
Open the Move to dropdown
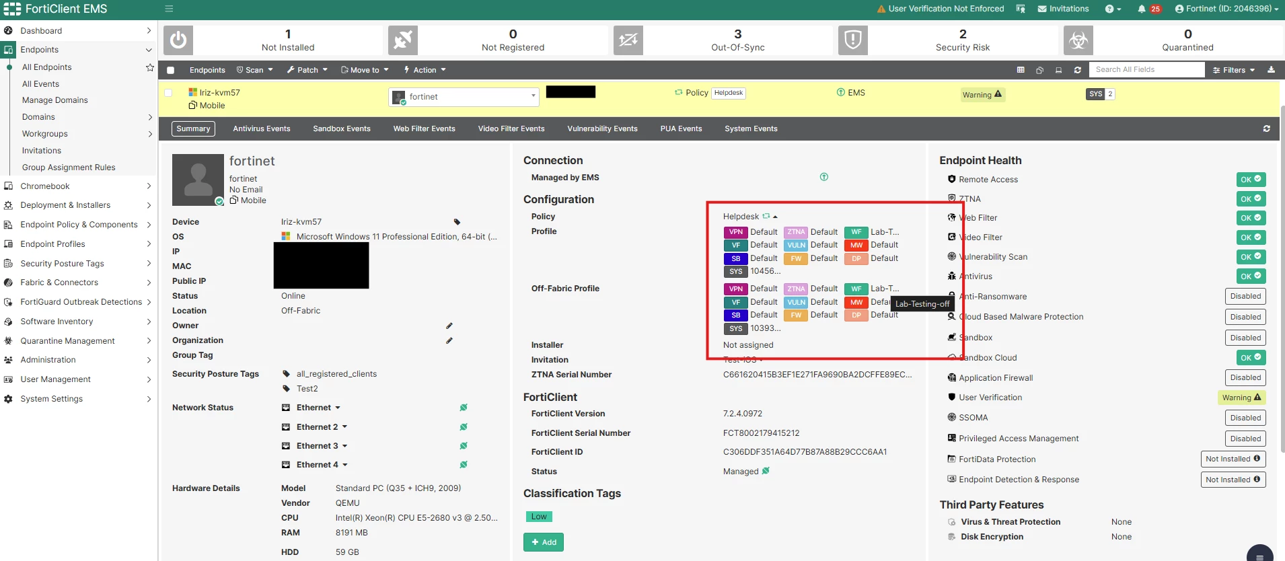click(x=365, y=70)
